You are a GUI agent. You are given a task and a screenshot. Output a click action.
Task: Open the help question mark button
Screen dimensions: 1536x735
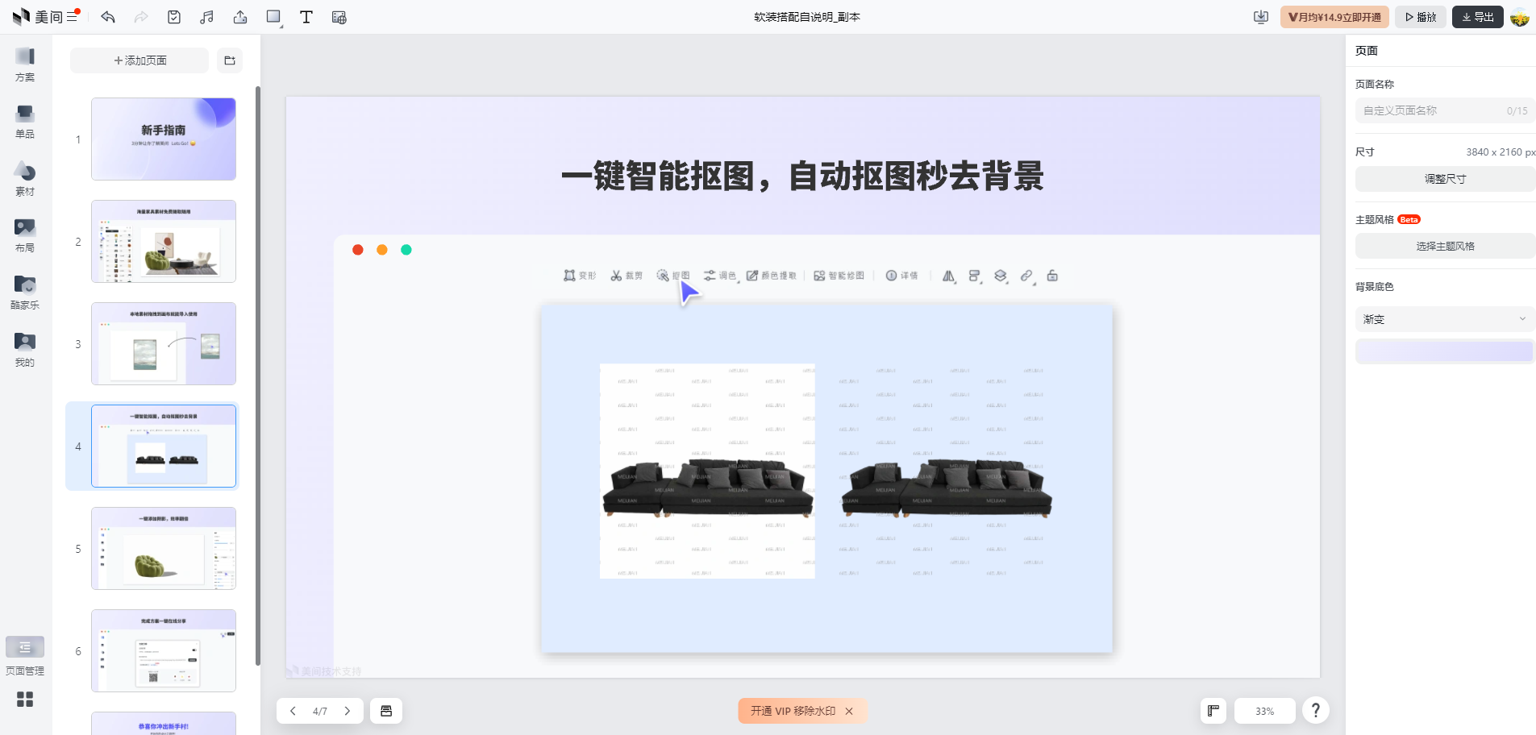[1316, 710]
